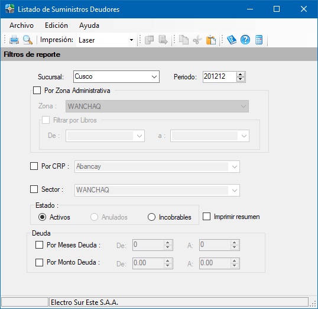318x309 pixels.
Task: Expand the Sucursal dropdown showing Cusco
Action: (x=116, y=76)
